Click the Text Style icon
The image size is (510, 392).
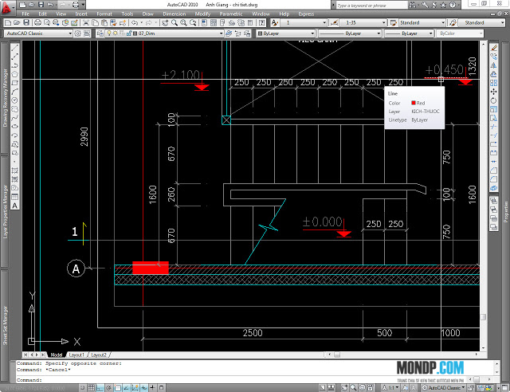(275, 23)
